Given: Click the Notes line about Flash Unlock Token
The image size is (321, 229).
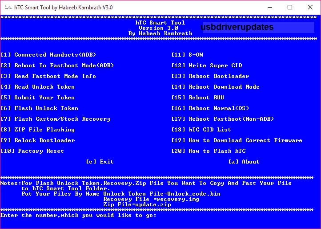Looking at the screenshot, I should (146, 183).
